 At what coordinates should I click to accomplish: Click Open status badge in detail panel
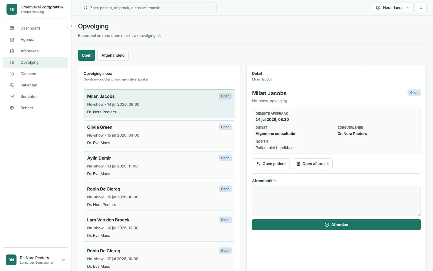414,93
